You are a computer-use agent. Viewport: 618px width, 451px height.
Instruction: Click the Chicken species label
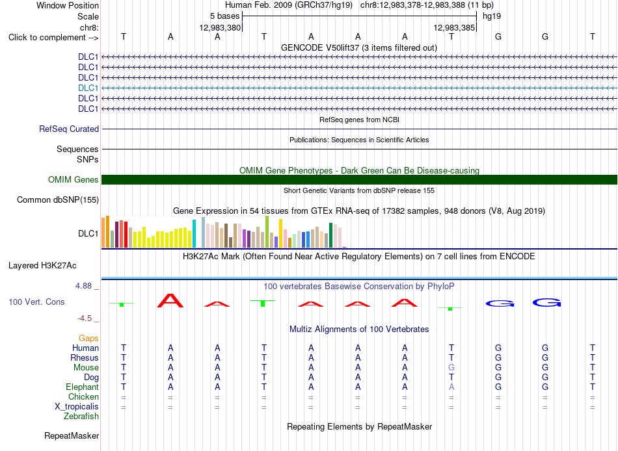click(x=83, y=396)
